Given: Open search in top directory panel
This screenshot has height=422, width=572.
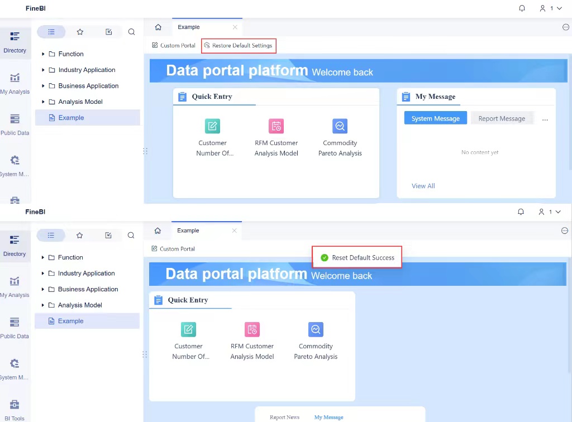Looking at the screenshot, I should (131, 32).
